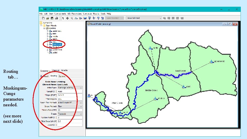This screenshot has width=247, height=139.
Task: Select the source creation tool
Action: [98, 18]
